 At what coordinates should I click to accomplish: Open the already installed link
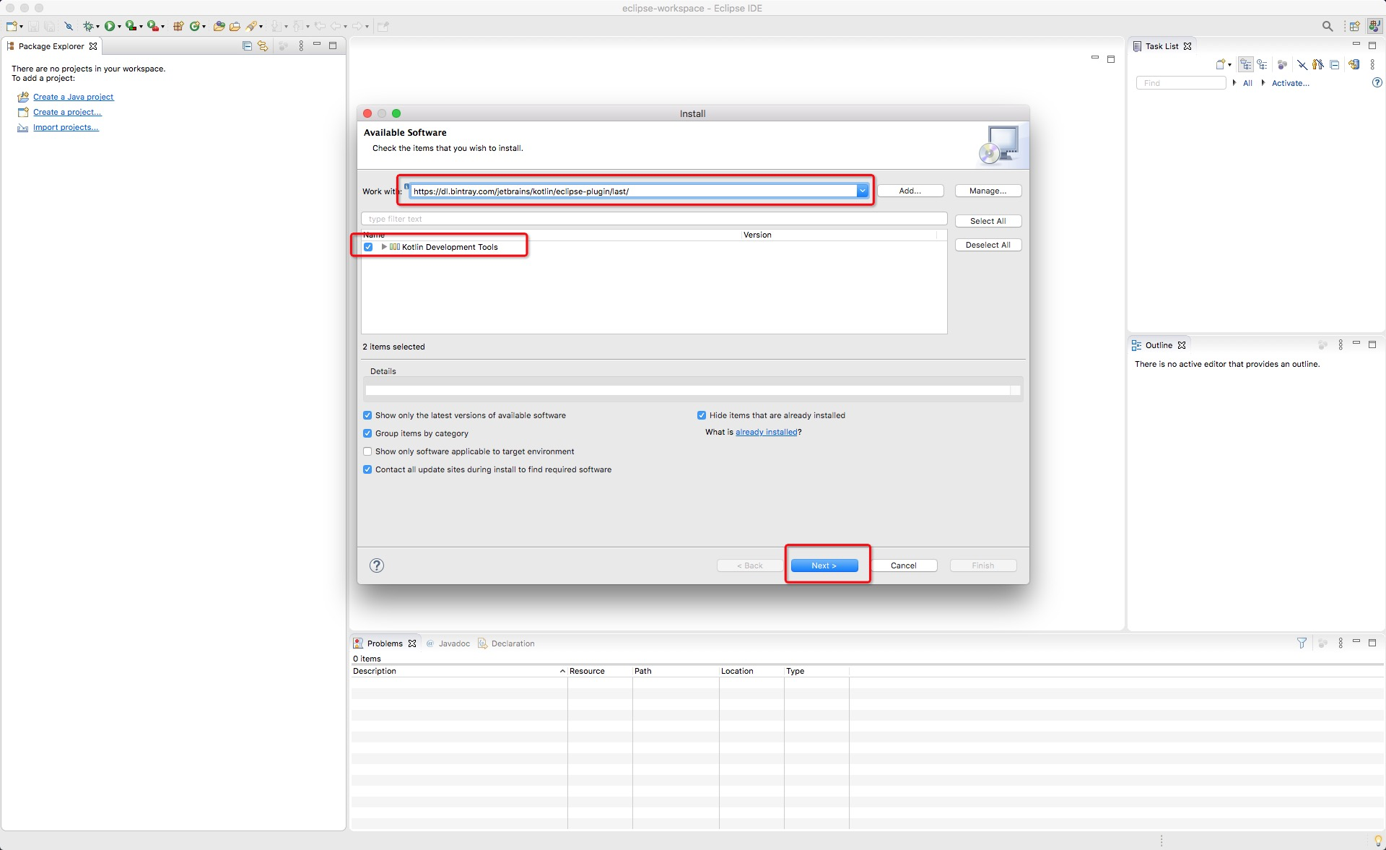(x=767, y=432)
